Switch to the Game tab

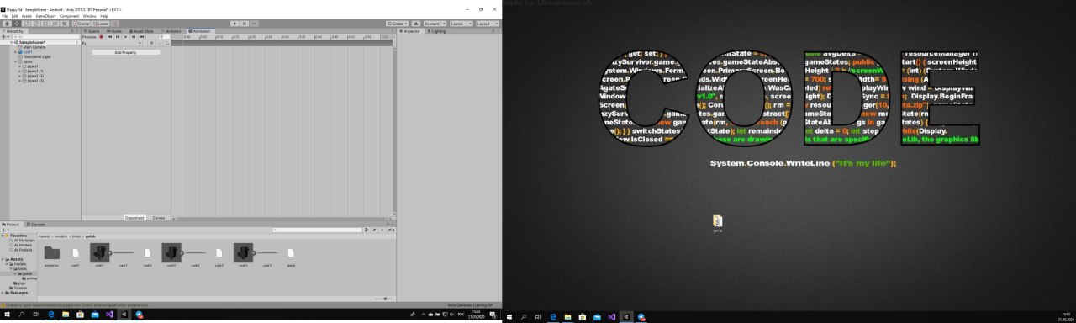tap(113, 31)
